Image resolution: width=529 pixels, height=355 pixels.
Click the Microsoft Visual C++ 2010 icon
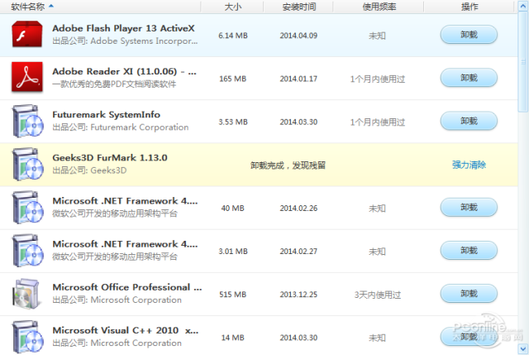[x=27, y=337]
